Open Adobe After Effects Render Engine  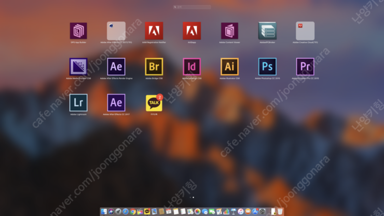116,67
